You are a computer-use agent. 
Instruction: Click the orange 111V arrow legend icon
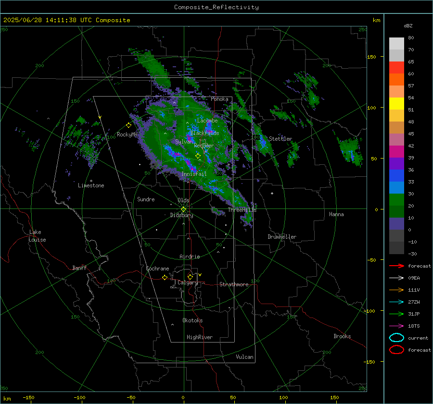[396, 290]
